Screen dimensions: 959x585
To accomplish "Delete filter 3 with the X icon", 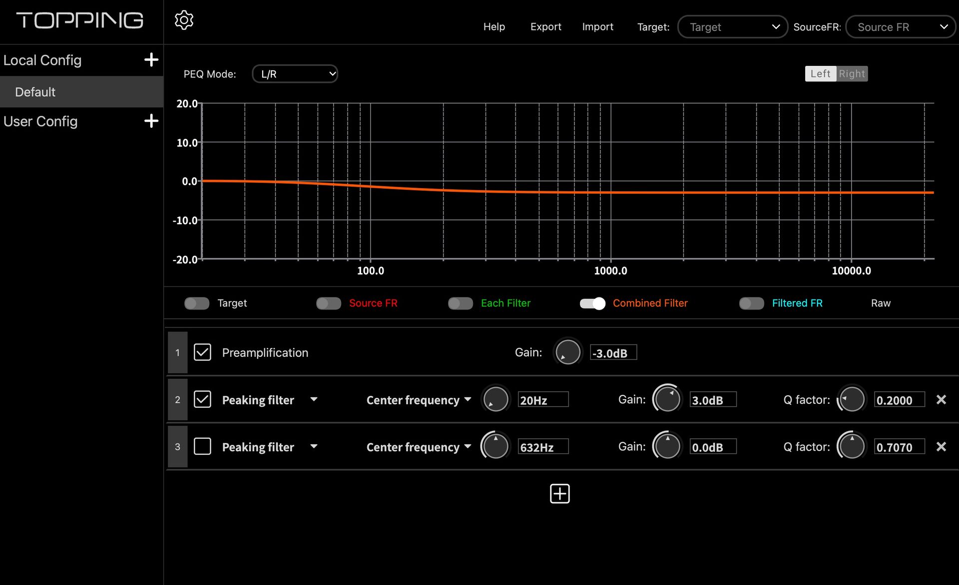I will click(x=941, y=446).
